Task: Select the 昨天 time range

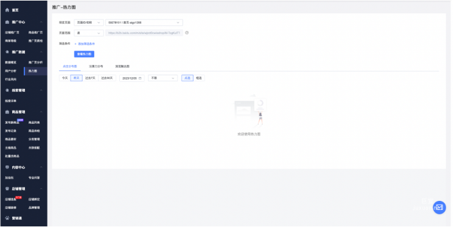Action: (77, 78)
